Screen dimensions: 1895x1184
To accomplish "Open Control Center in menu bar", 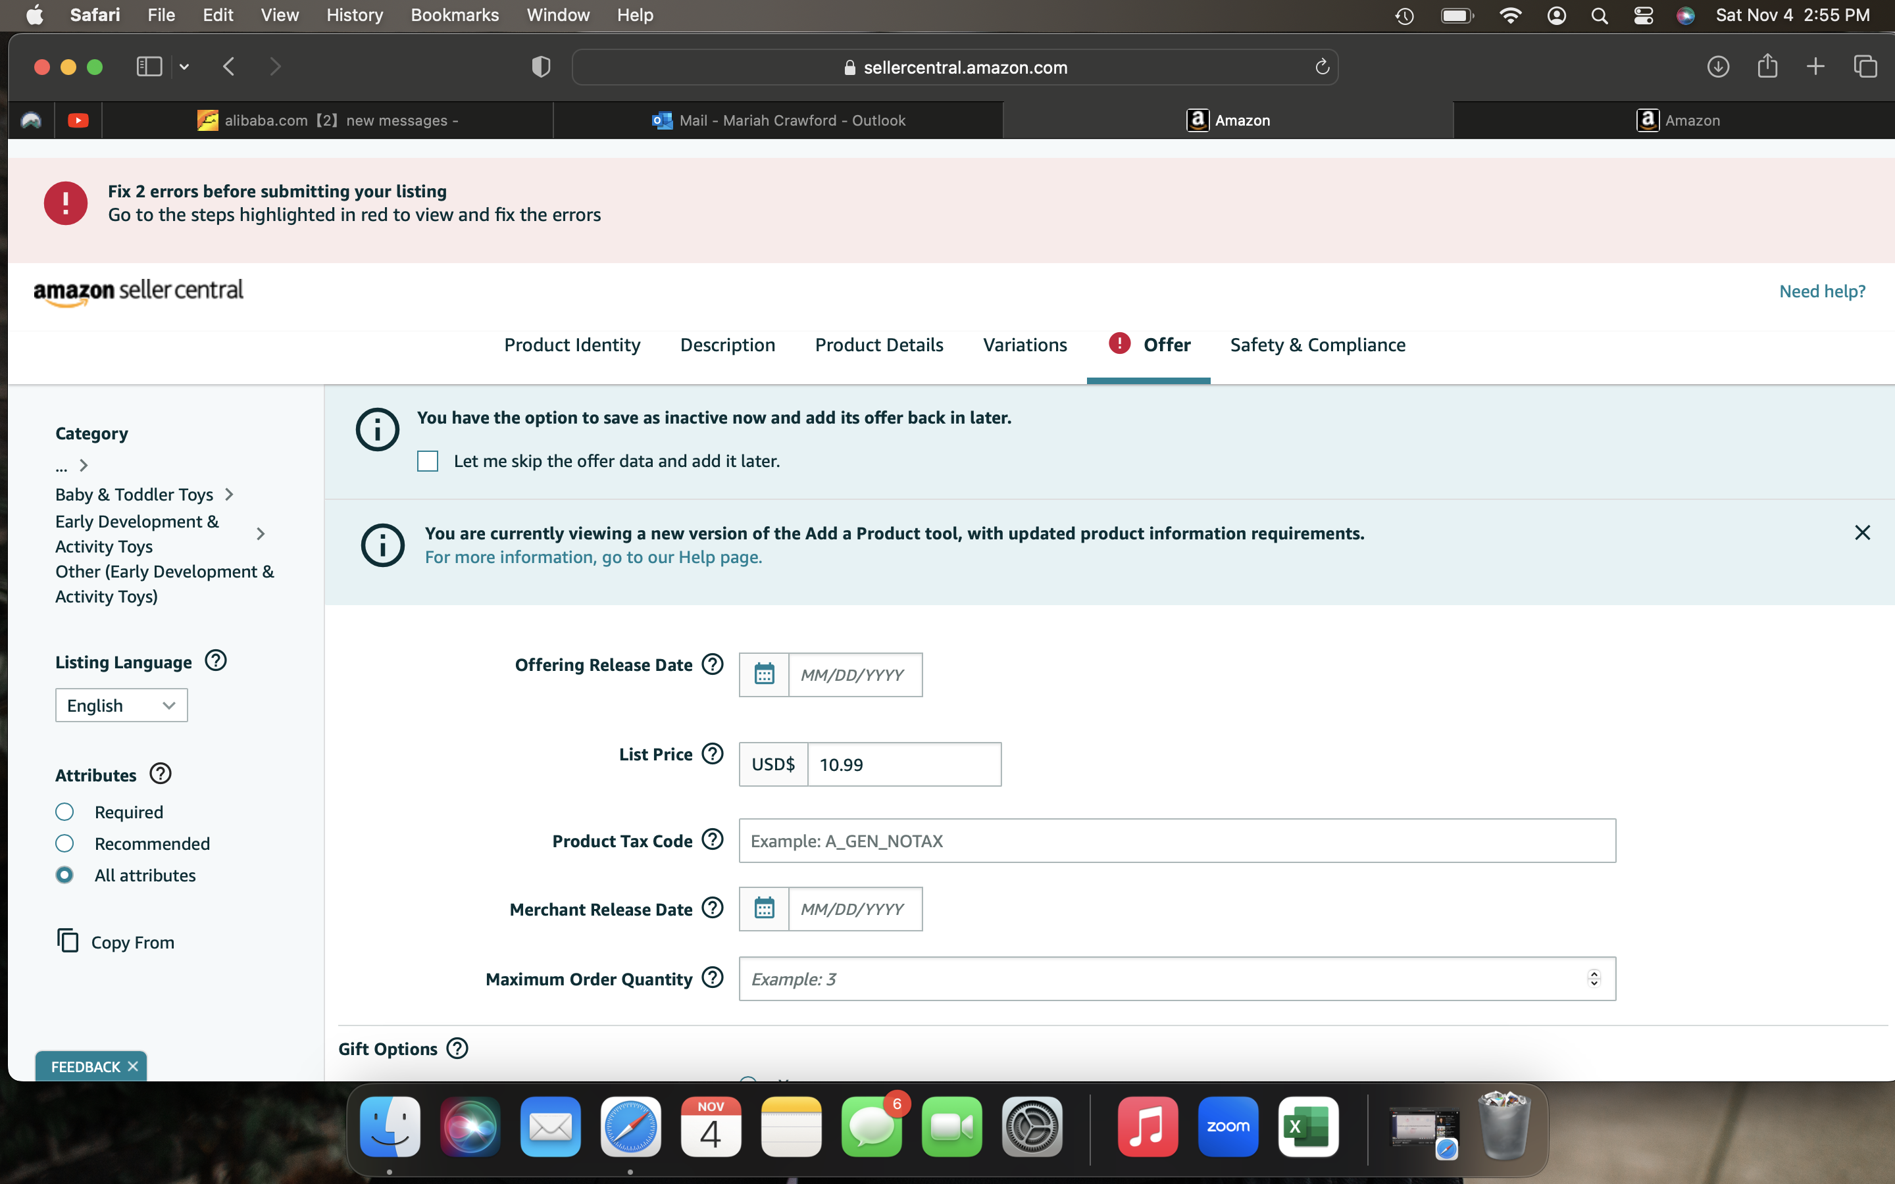I will pyautogui.click(x=1643, y=16).
